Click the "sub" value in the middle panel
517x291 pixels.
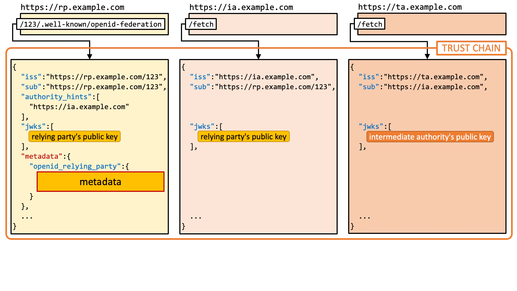(x=273, y=87)
